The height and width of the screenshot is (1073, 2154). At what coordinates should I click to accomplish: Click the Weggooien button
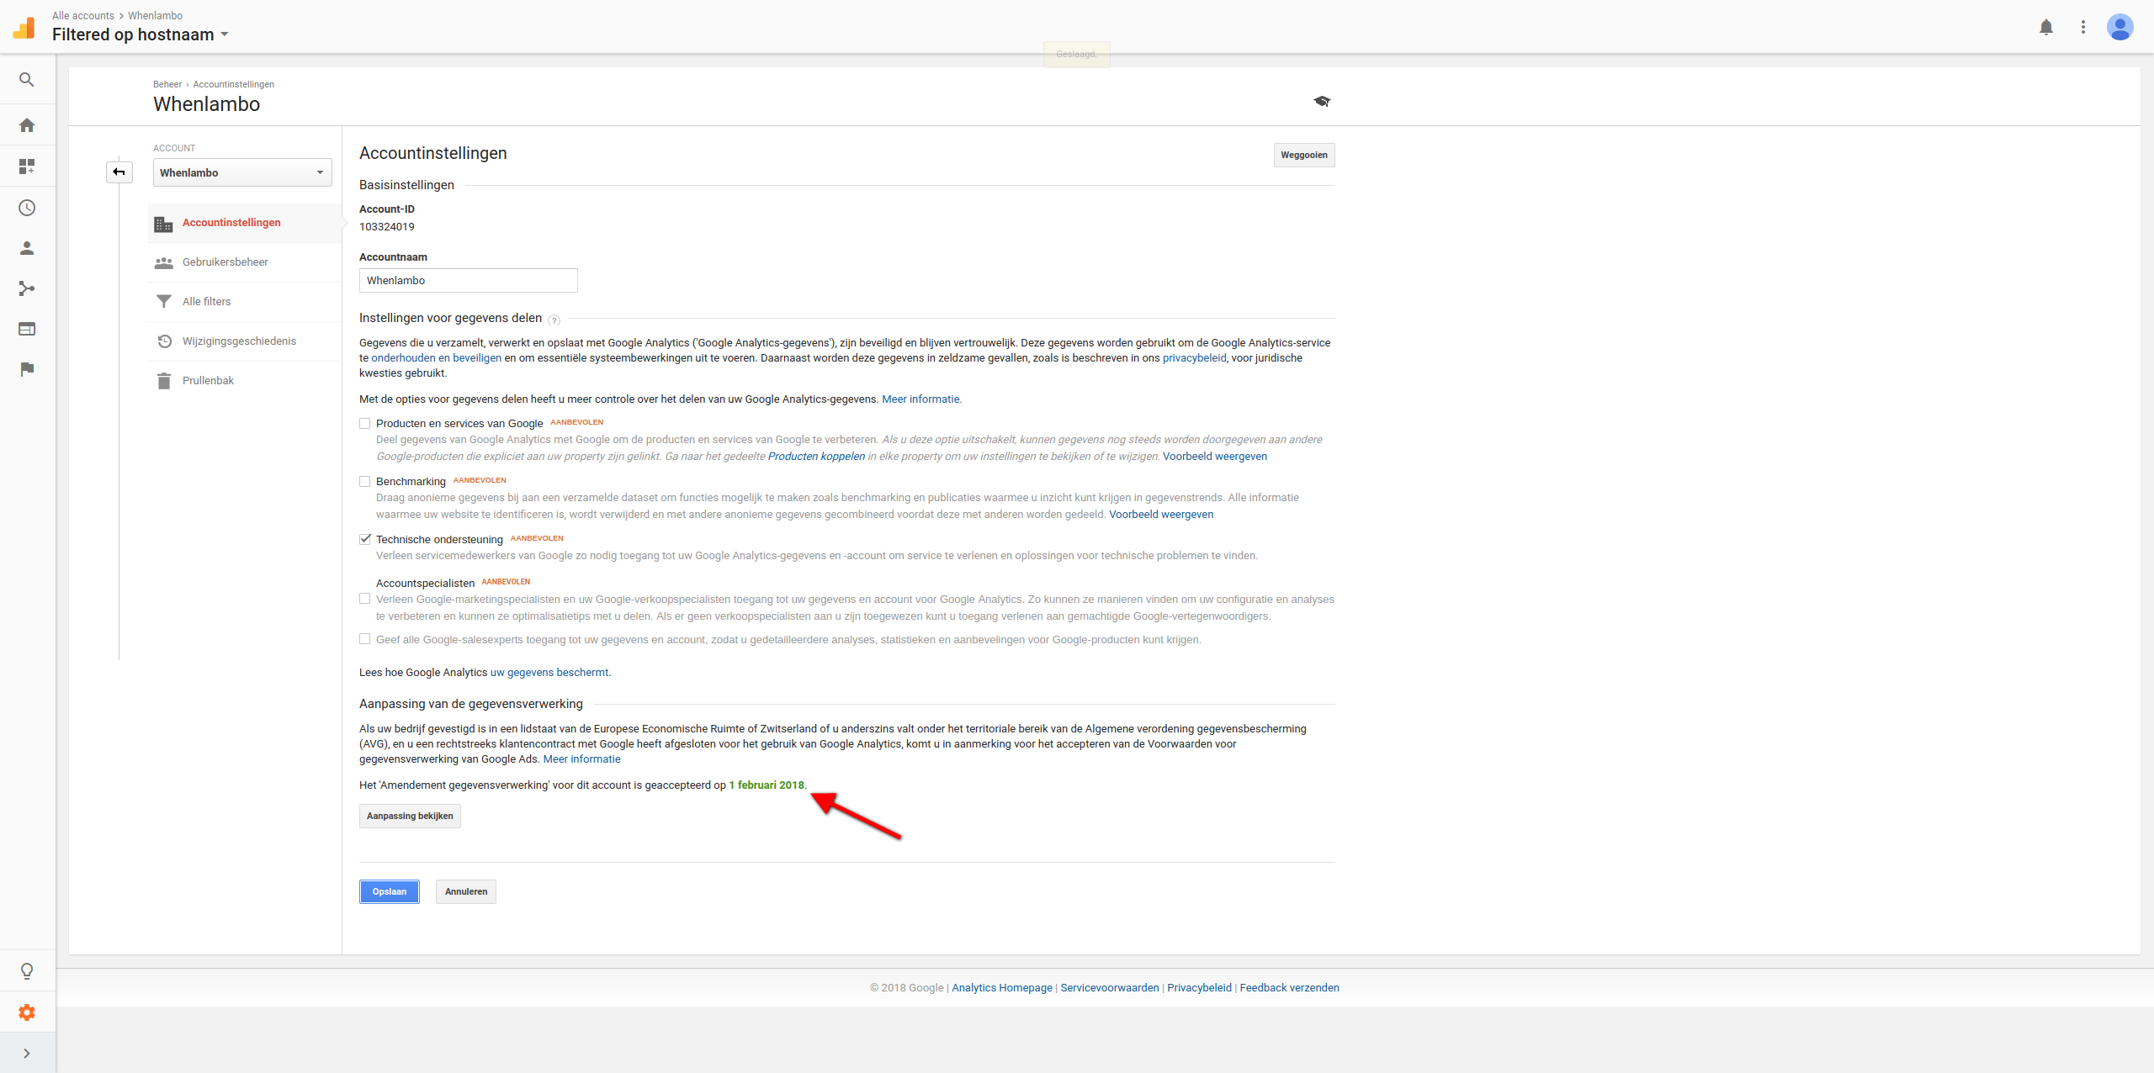pyautogui.click(x=1304, y=155)
